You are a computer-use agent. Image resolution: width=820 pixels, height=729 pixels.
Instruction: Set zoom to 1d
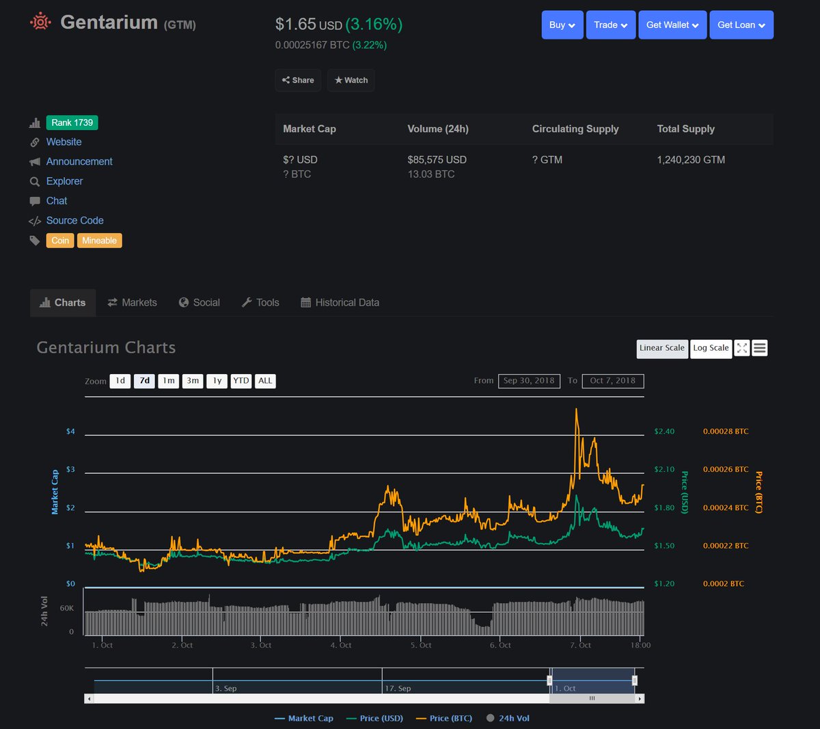click(x=120, y=381)
